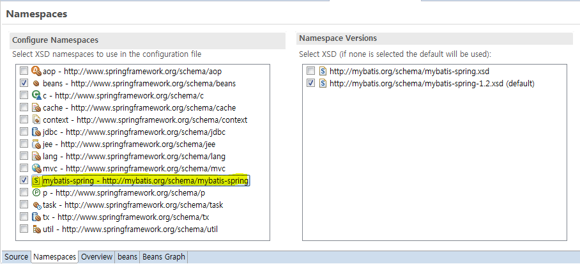Select row text 'jdbc - http://www.springframework.org/schema/jdbc'
This screenshot has height=264, width=580.
(x=134, y=132)
